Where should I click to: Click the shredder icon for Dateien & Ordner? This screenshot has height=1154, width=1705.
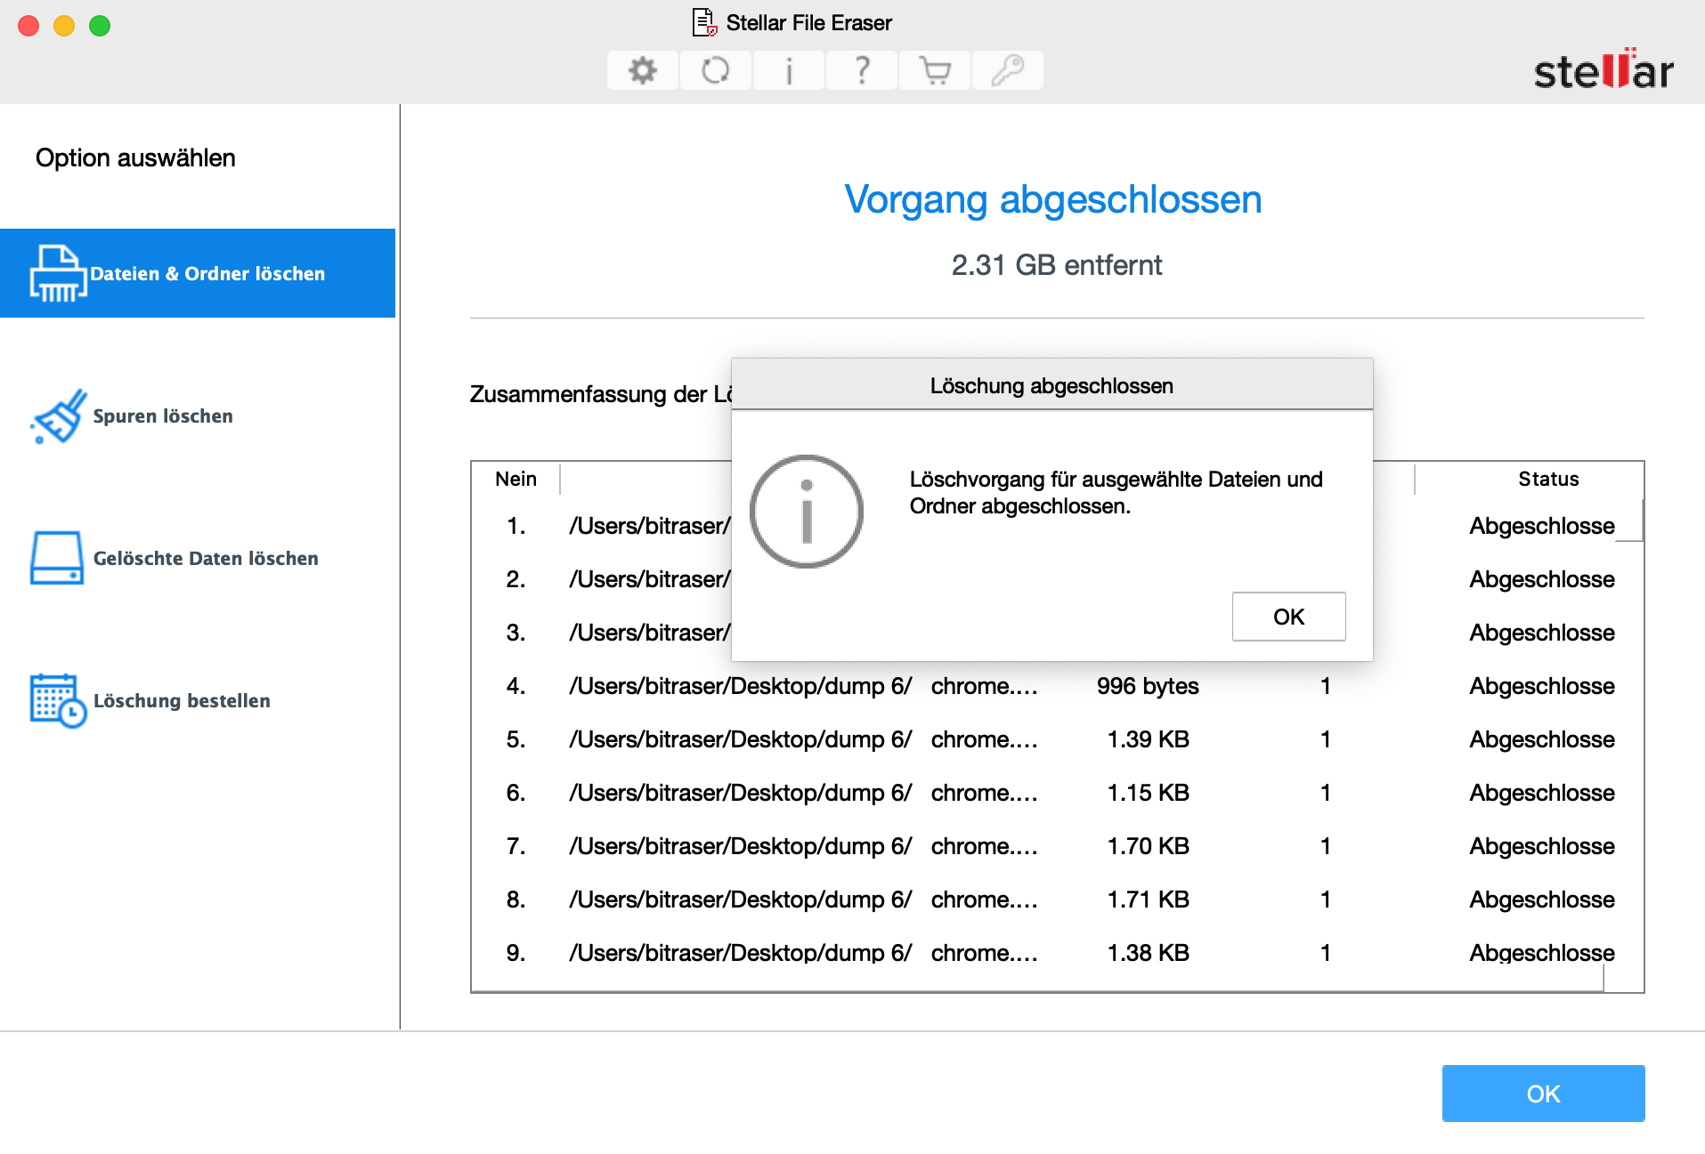click(x=58, y=273)
